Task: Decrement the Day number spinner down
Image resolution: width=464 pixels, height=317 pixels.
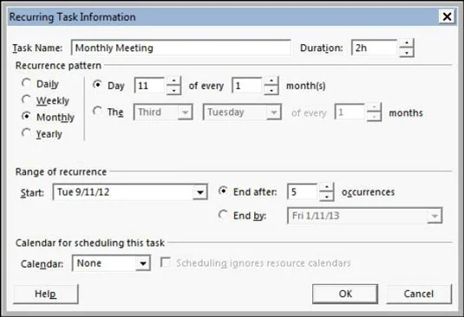Action: pos(173,90)
